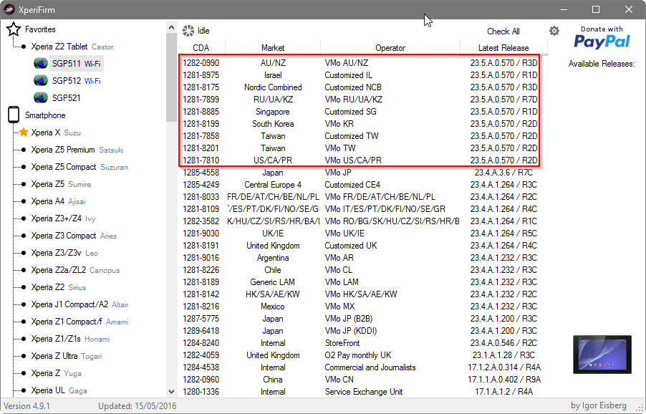Screen dimensions: 646x414
Task: Sort by the CDA column header
Action: [x=201, y=48]
